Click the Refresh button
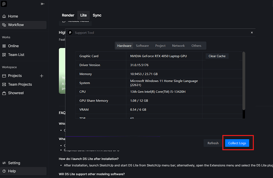 pyautogui.click(x=213, y=143)
